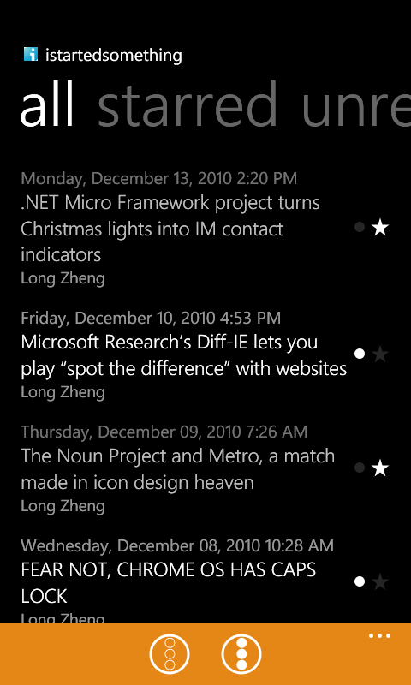Viewport: 411px width, 685px height.
Task: Expand the app bar ellipsis menu
Action: point(379,635)
